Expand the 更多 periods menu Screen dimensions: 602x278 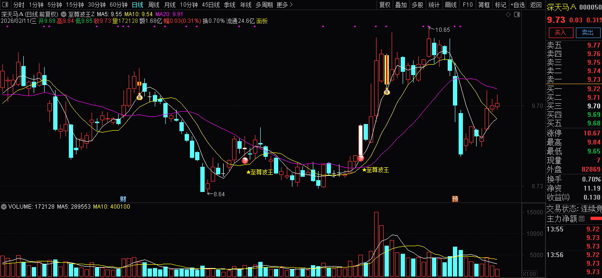pyautogui.click(x=284, y=5)
